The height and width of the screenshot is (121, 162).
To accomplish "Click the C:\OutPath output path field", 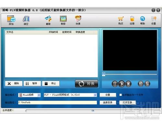I will click(x=57, y=103).
